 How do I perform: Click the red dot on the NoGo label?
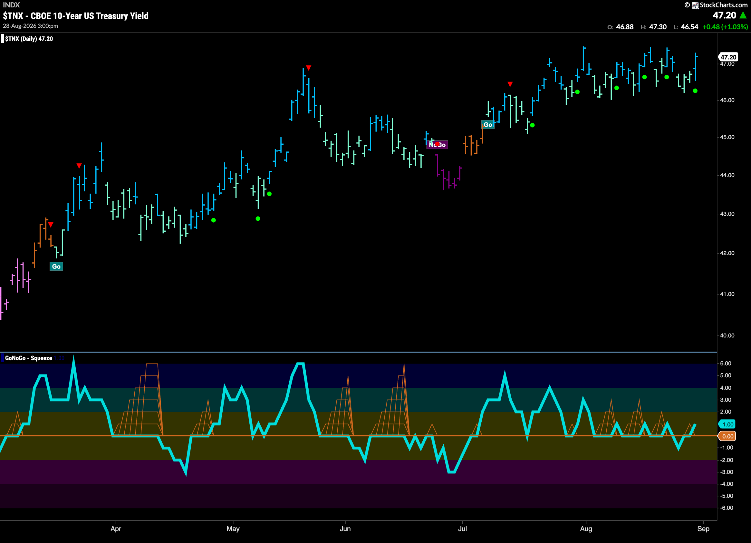(x=437, y=144)
